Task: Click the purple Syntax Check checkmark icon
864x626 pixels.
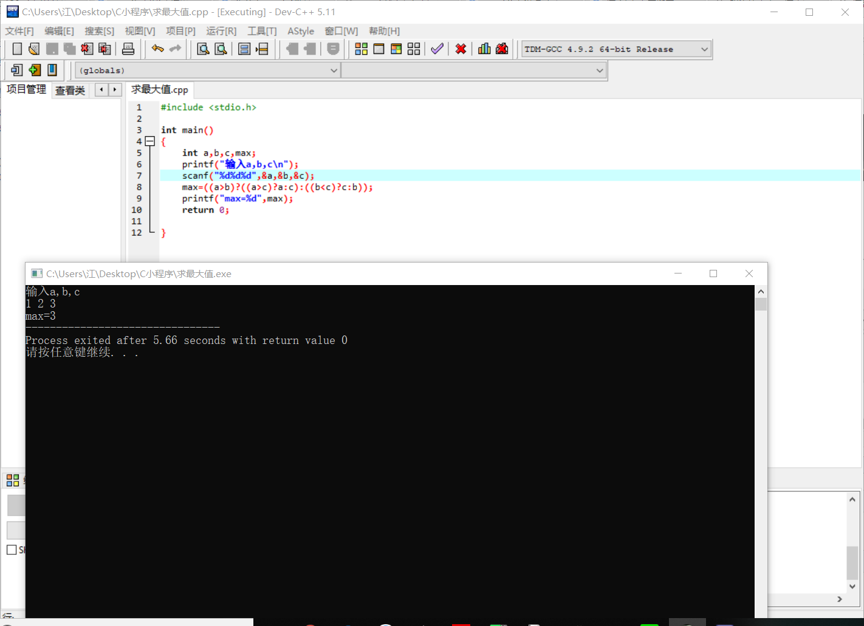Action: [437, 49]
